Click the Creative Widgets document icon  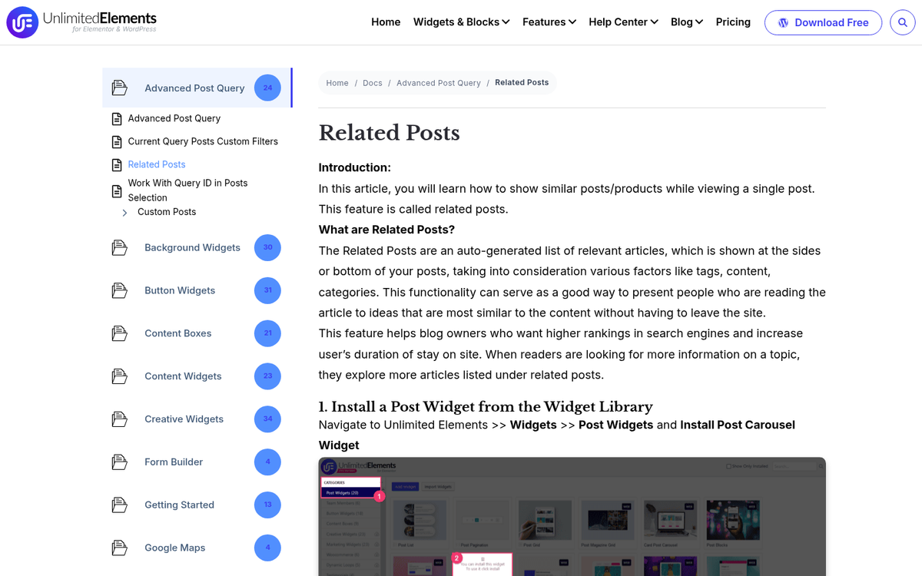120,419
